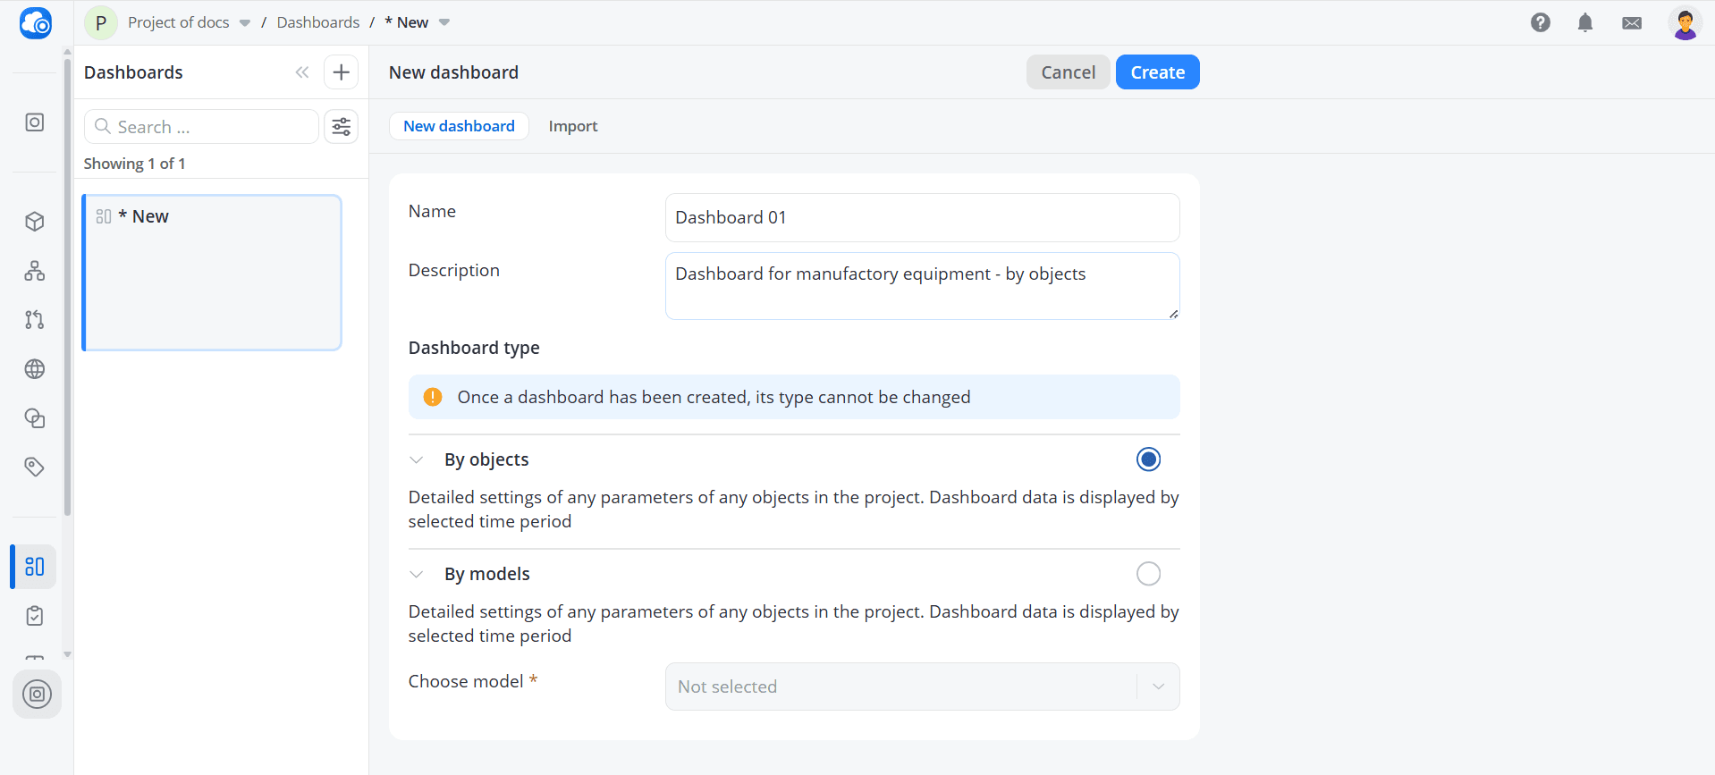Open notifications bell icon
The height and width of the screenshot is (775, 1715).
click(x=1585, y=22)
